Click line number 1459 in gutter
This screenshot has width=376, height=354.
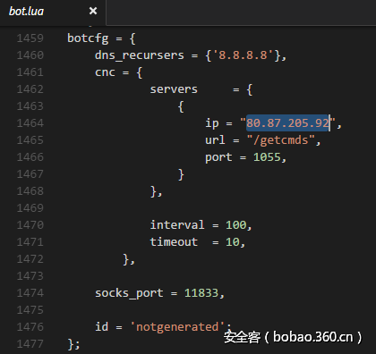click(x=30, y=38)
